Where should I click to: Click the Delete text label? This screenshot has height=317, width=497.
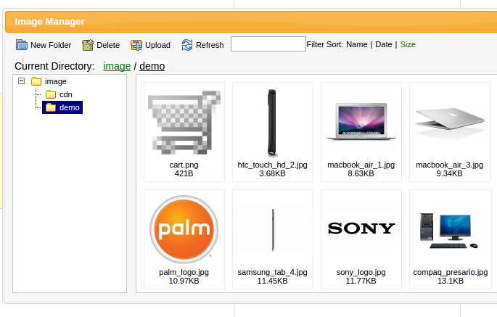pos(108,45)
